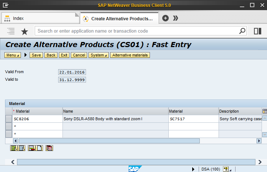Select the third table row selector
Viewport: 267px width, 172px height.
tap(9, 134)
